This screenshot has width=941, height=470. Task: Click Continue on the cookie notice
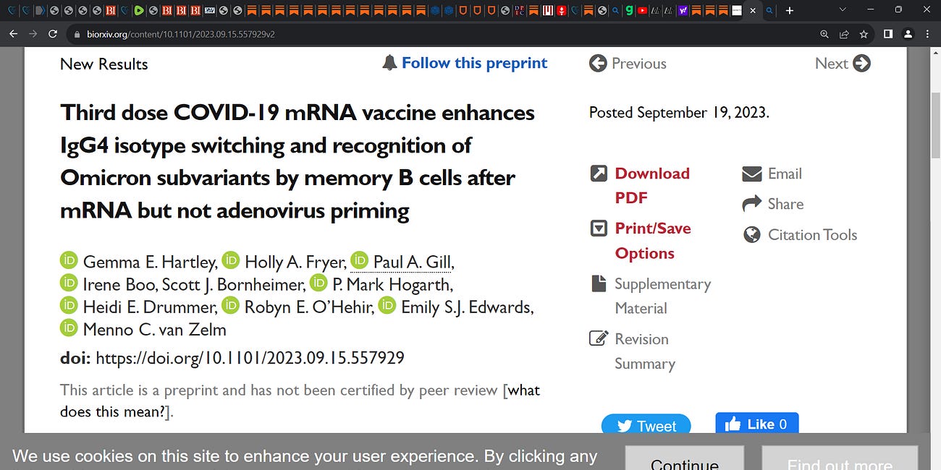[x=683, y=461]
